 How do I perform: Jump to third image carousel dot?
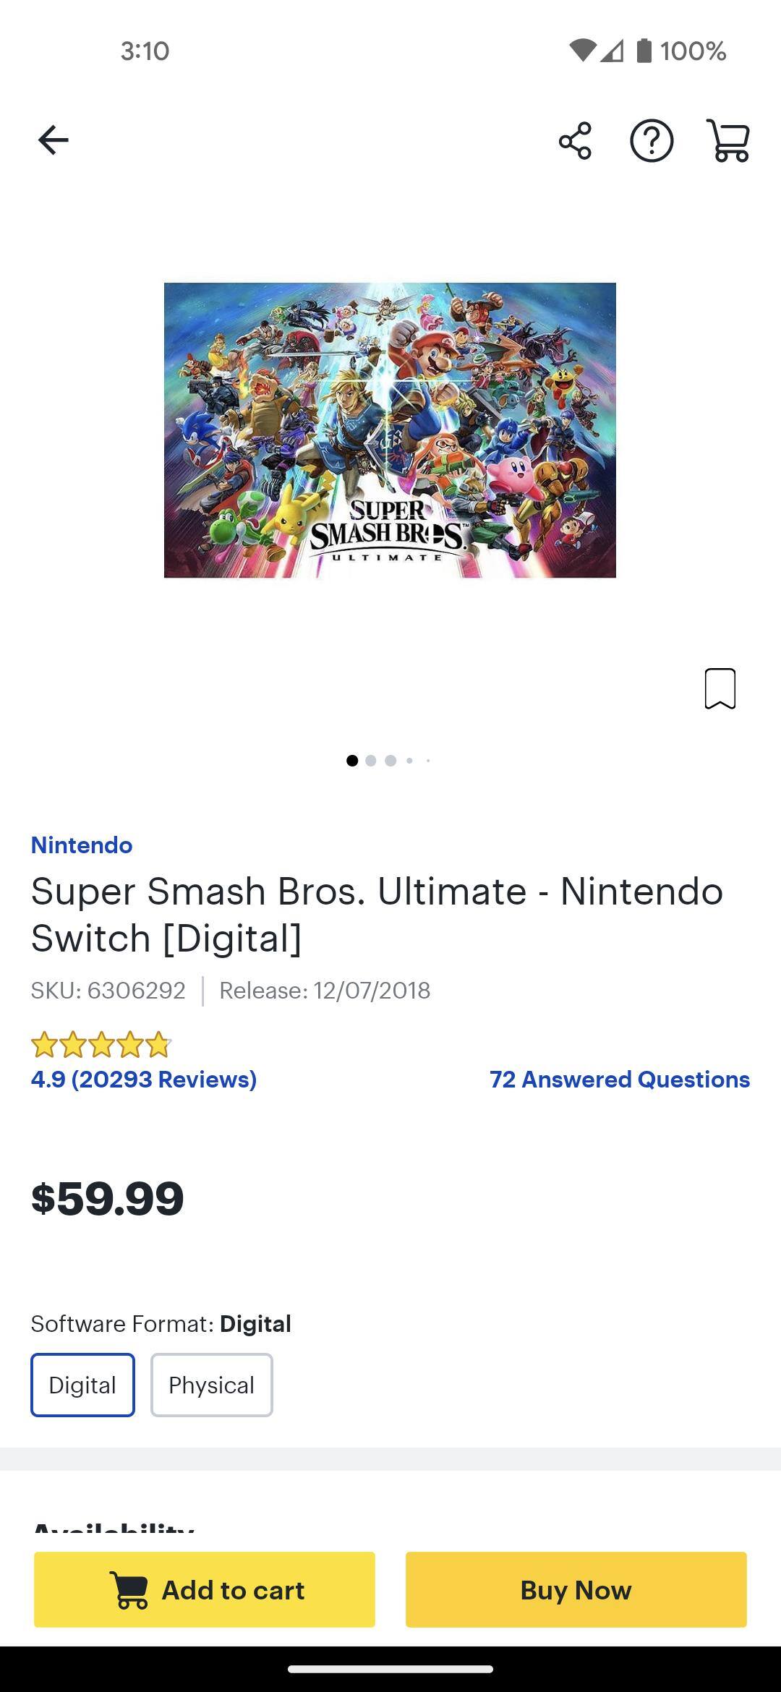pos(390,761)
